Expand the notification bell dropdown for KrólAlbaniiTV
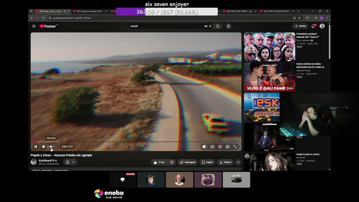The height and width of the screenshot is (202, 359). pos(70,162)
